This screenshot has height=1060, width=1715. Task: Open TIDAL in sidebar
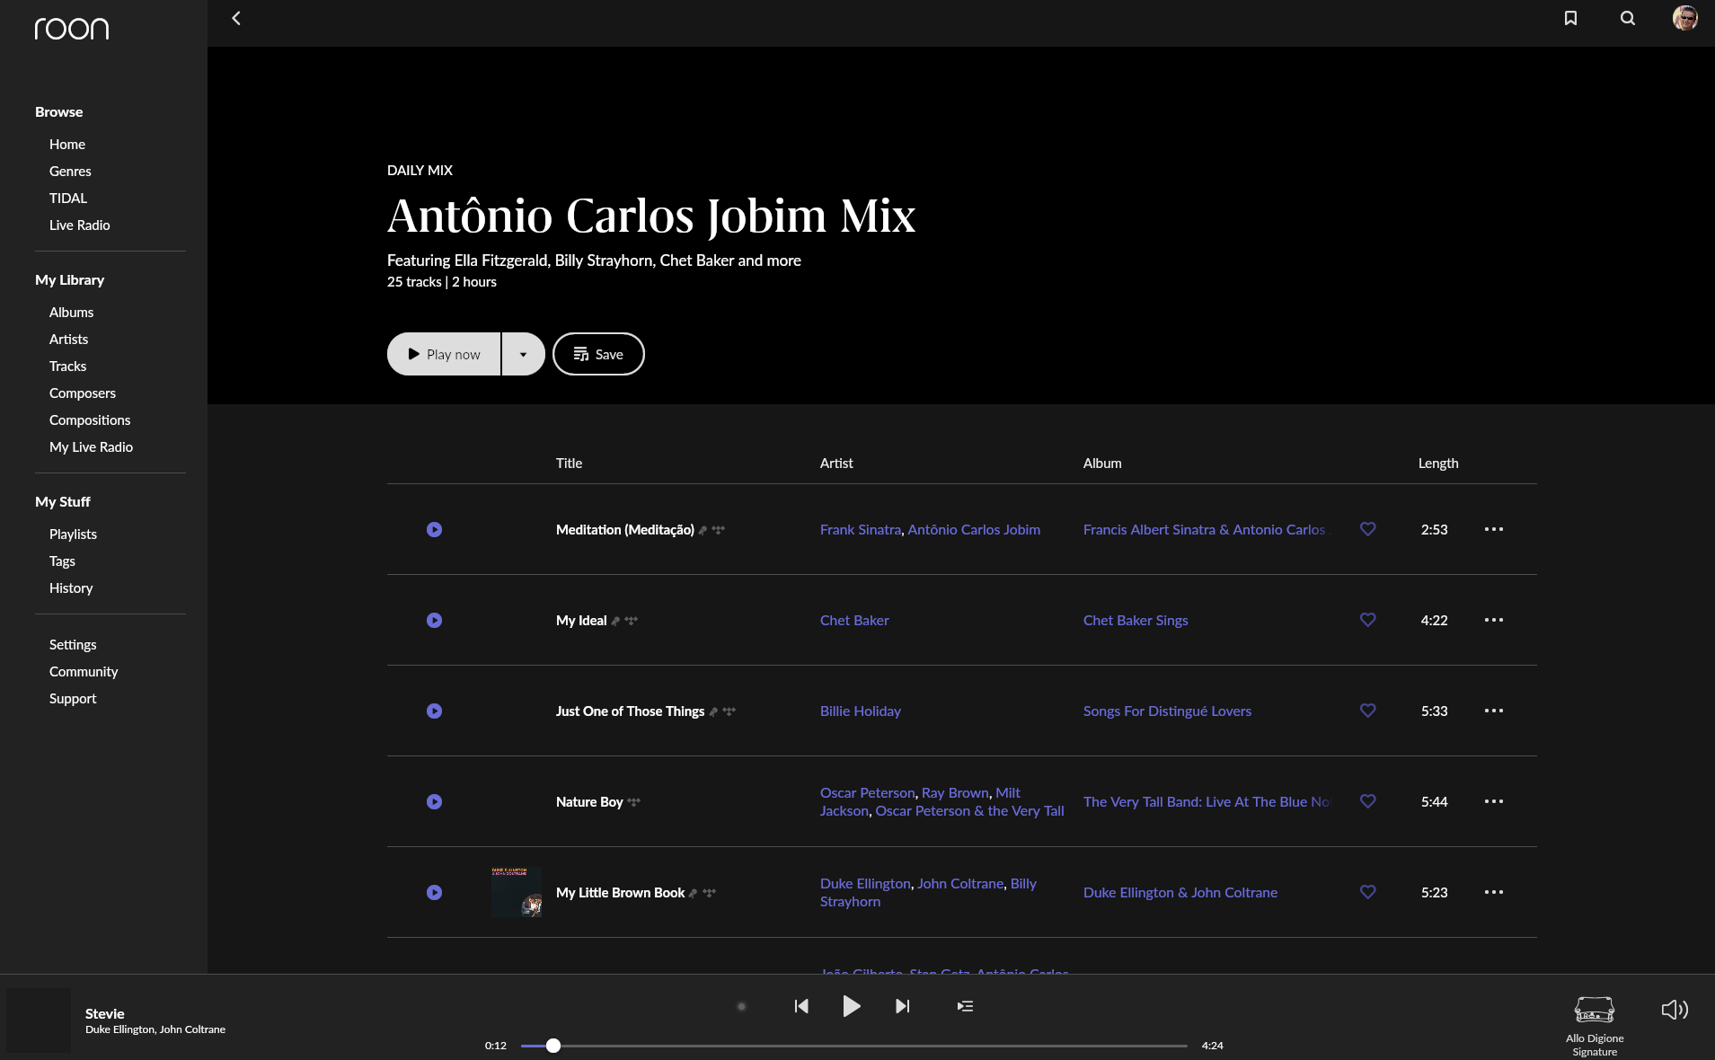pyautogui.click(x=68, y=199)
